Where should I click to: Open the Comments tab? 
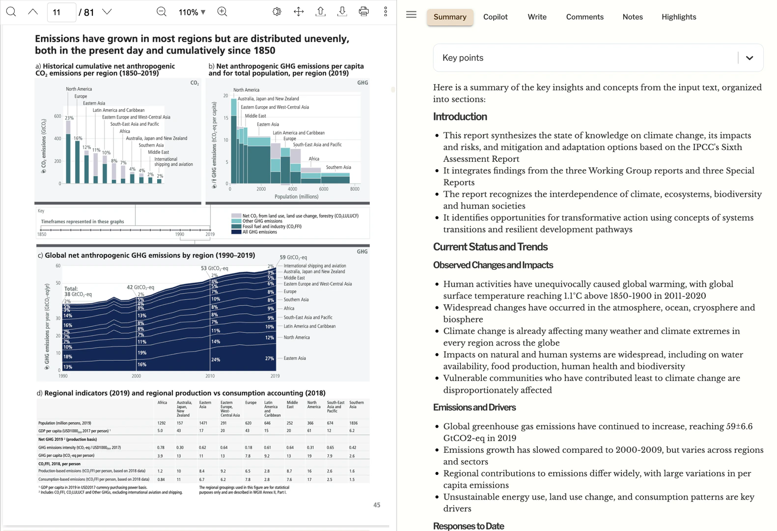tap(584, 17)
